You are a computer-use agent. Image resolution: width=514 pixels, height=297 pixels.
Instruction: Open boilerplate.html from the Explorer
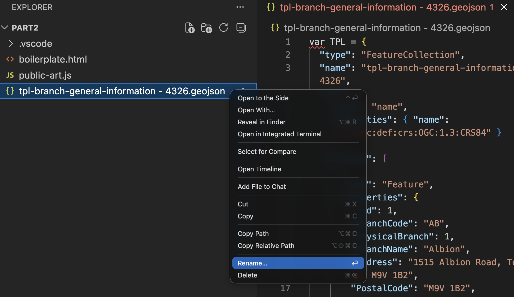(x=53, y=59)
